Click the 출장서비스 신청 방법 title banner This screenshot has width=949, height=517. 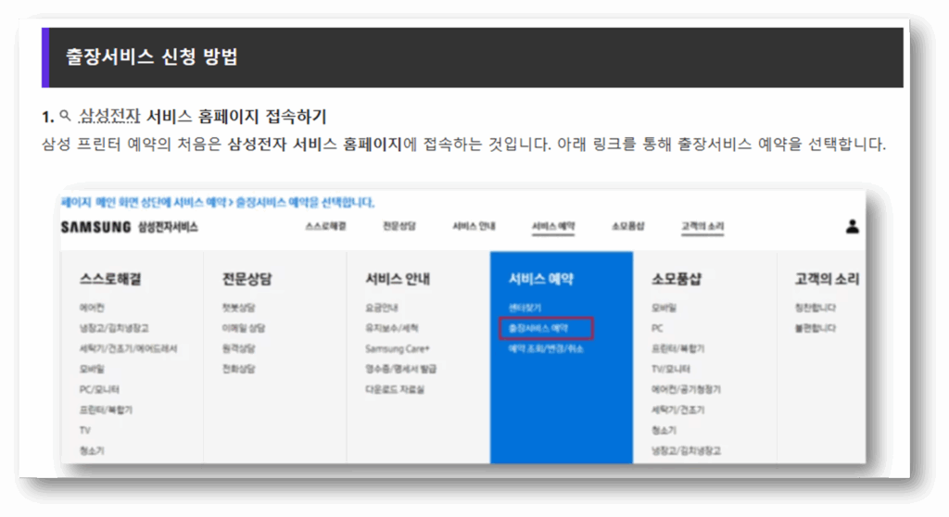[472, 57]
